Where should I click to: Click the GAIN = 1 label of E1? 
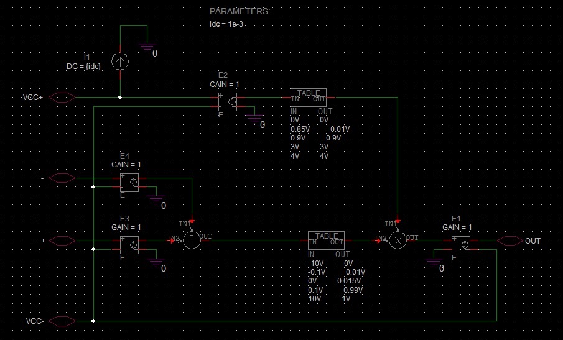coord(457,227)
